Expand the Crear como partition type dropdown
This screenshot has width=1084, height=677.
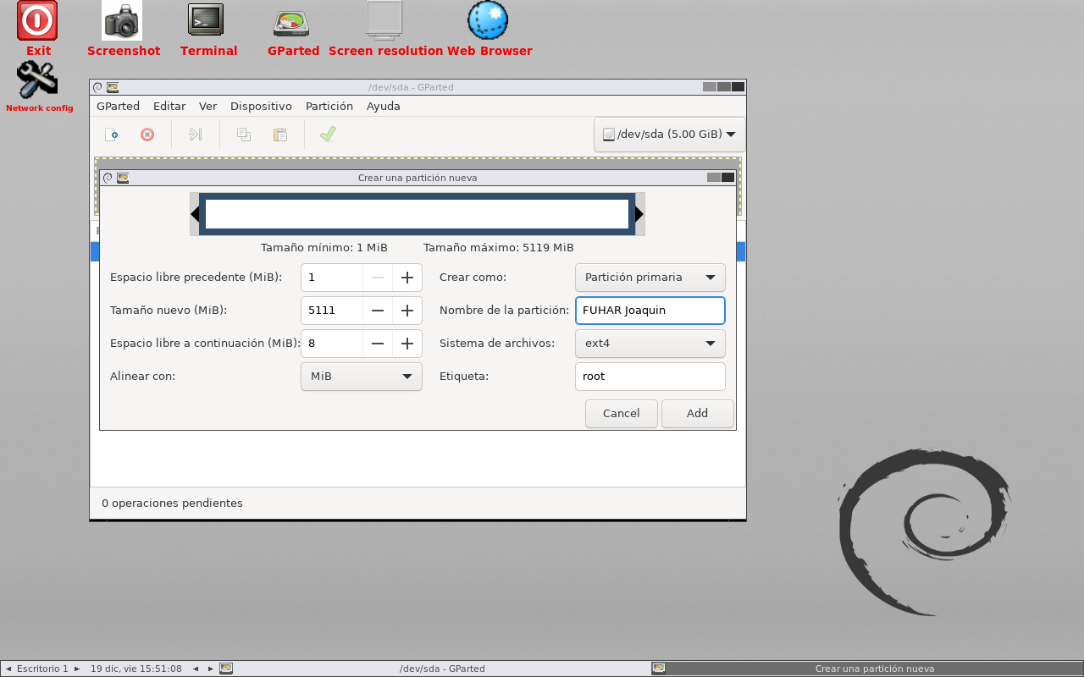pos(650,278)
